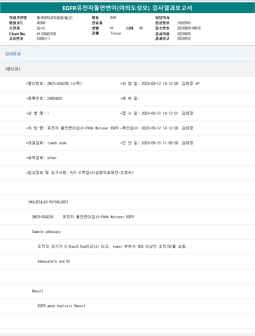Select reception number 20230829-09670
The width and height of the screenshot is (255, 336).
coord(189,28)
